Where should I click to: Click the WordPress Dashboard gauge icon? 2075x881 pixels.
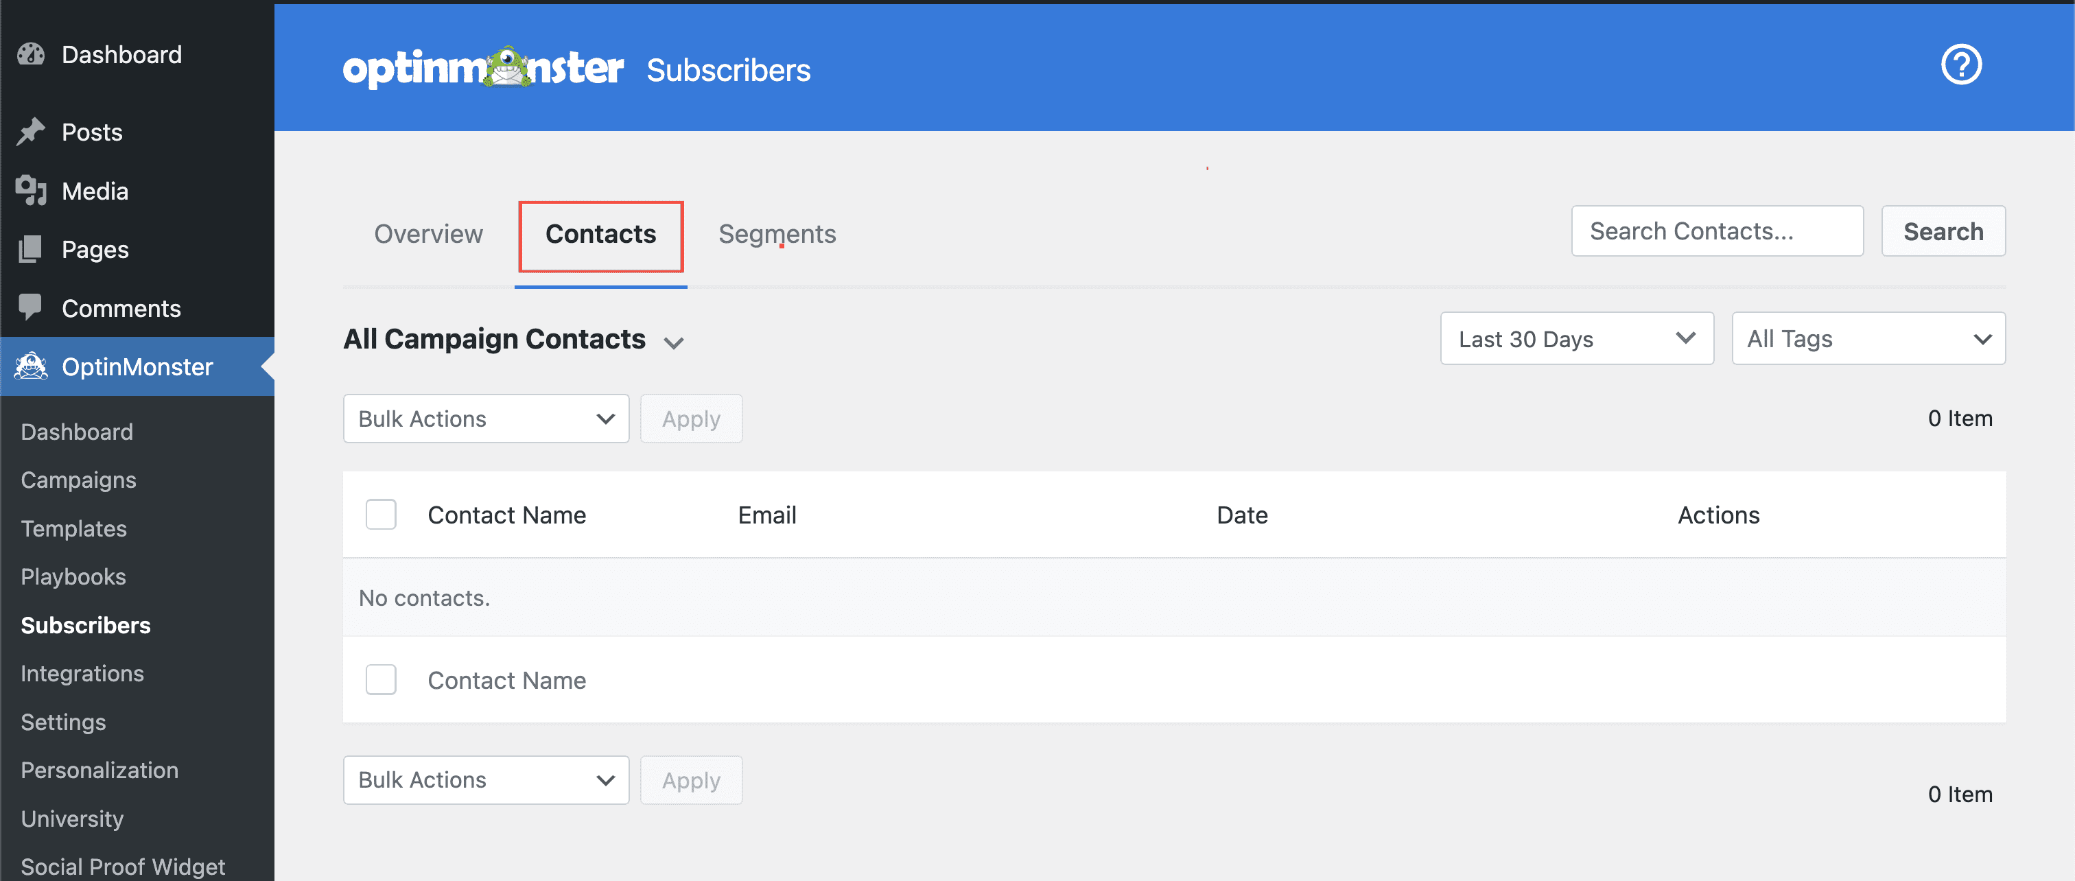pos(31,54)
